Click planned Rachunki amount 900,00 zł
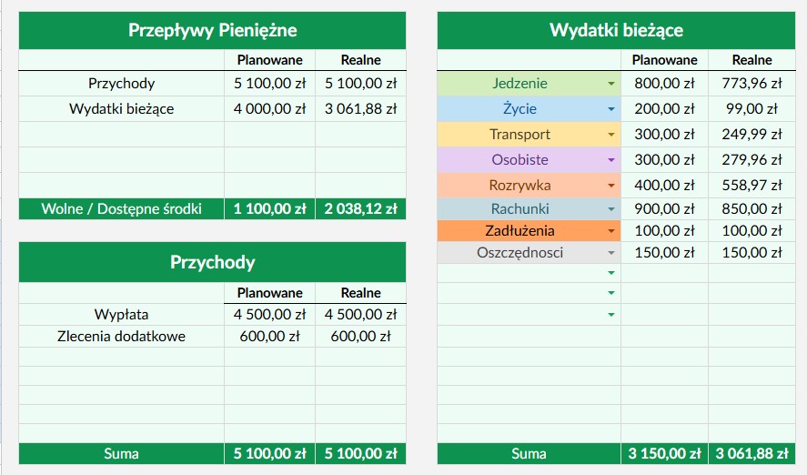The image size is (807, 475). pyautogui.click(x=664, y=209)
